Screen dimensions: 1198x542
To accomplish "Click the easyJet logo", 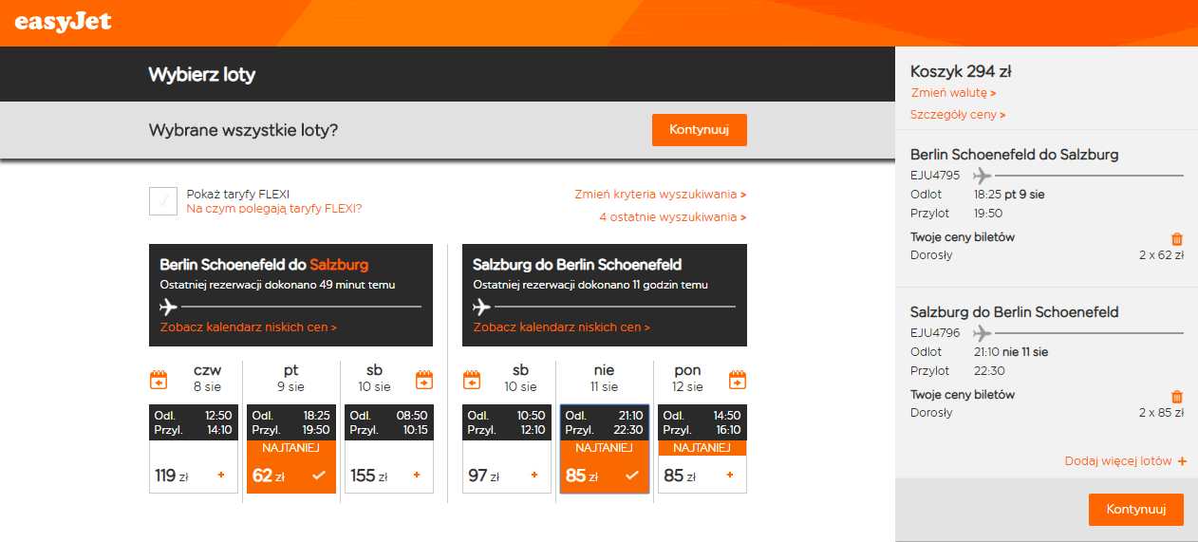I will point(63,21).
